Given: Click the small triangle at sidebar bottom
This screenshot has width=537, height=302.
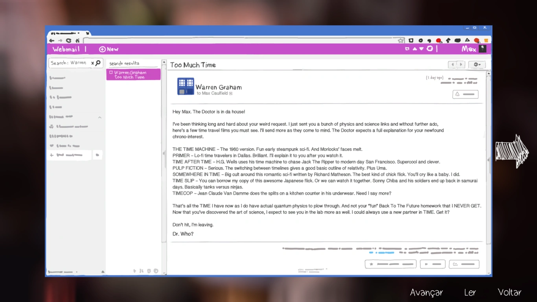Looking at the screenshot, I should 103,272.
